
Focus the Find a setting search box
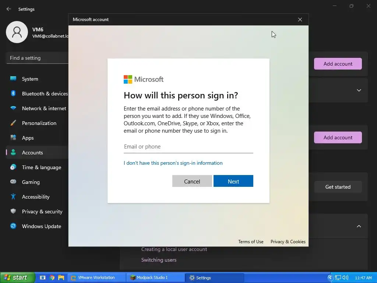click(37, 58)
